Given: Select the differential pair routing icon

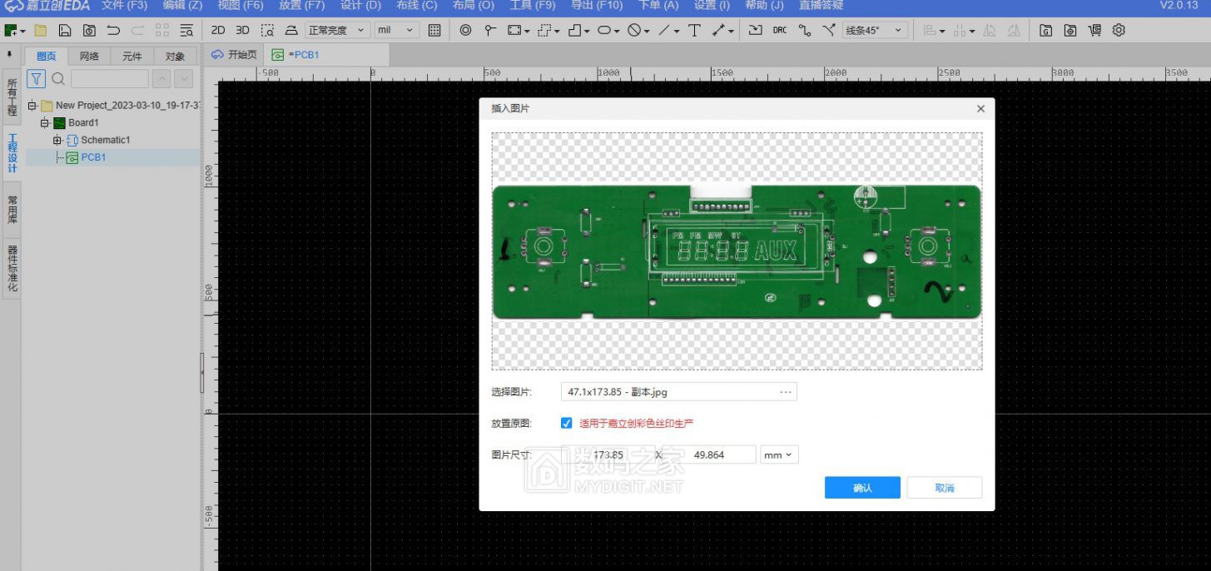Looking at the screenshot, I should [x=828, y=30].
